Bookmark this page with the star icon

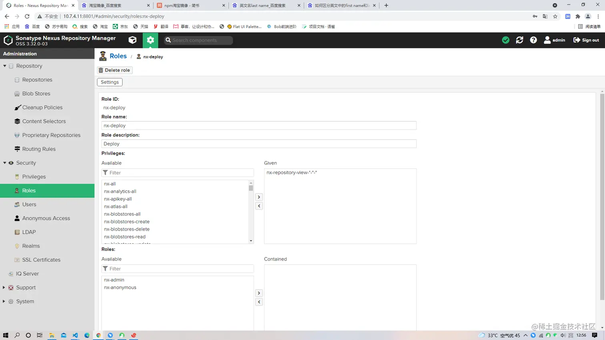tap(555, 16)
